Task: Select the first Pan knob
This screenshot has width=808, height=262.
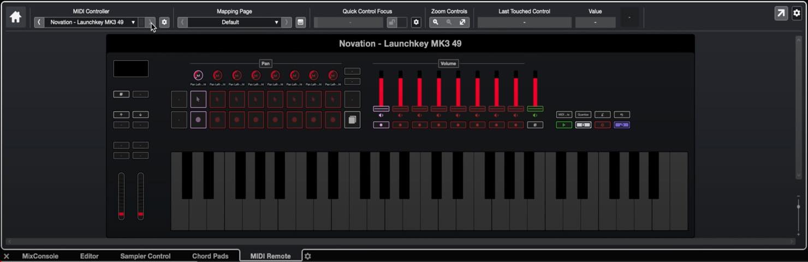Action: click(198, 75)
